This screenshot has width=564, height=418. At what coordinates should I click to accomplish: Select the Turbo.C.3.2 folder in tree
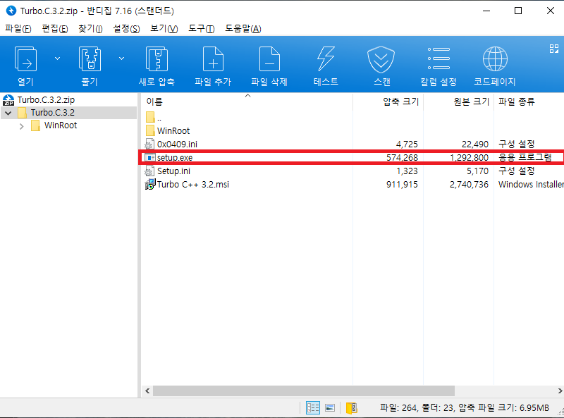52,113
